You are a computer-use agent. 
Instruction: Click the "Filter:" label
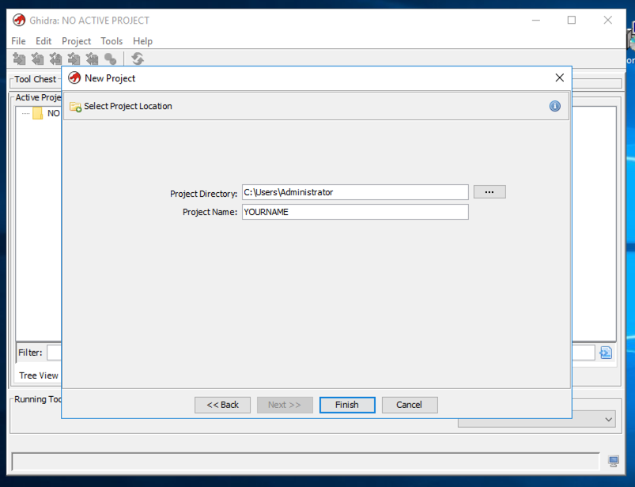(x=30, y=353)
